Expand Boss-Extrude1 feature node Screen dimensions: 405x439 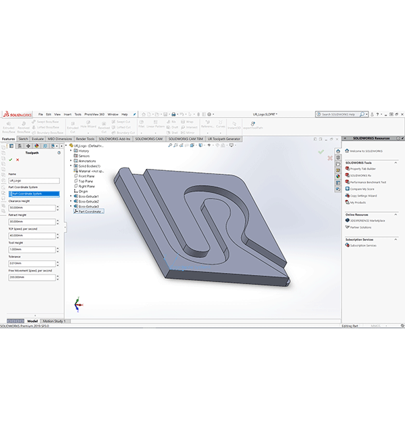[71, 197]
